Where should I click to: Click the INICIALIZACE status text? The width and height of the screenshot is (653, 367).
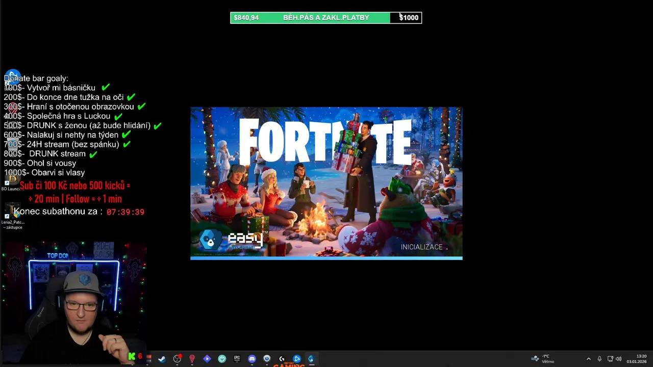[x=421, y=247]
